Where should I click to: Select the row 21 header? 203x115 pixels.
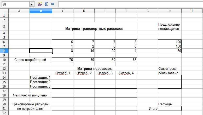coord(4,108)
